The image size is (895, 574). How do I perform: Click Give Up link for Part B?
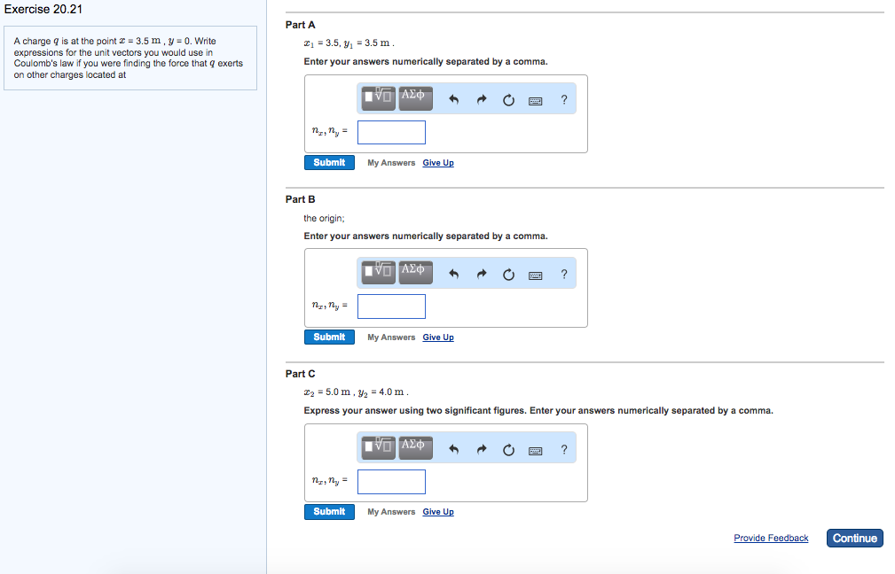tap(438, 337)
